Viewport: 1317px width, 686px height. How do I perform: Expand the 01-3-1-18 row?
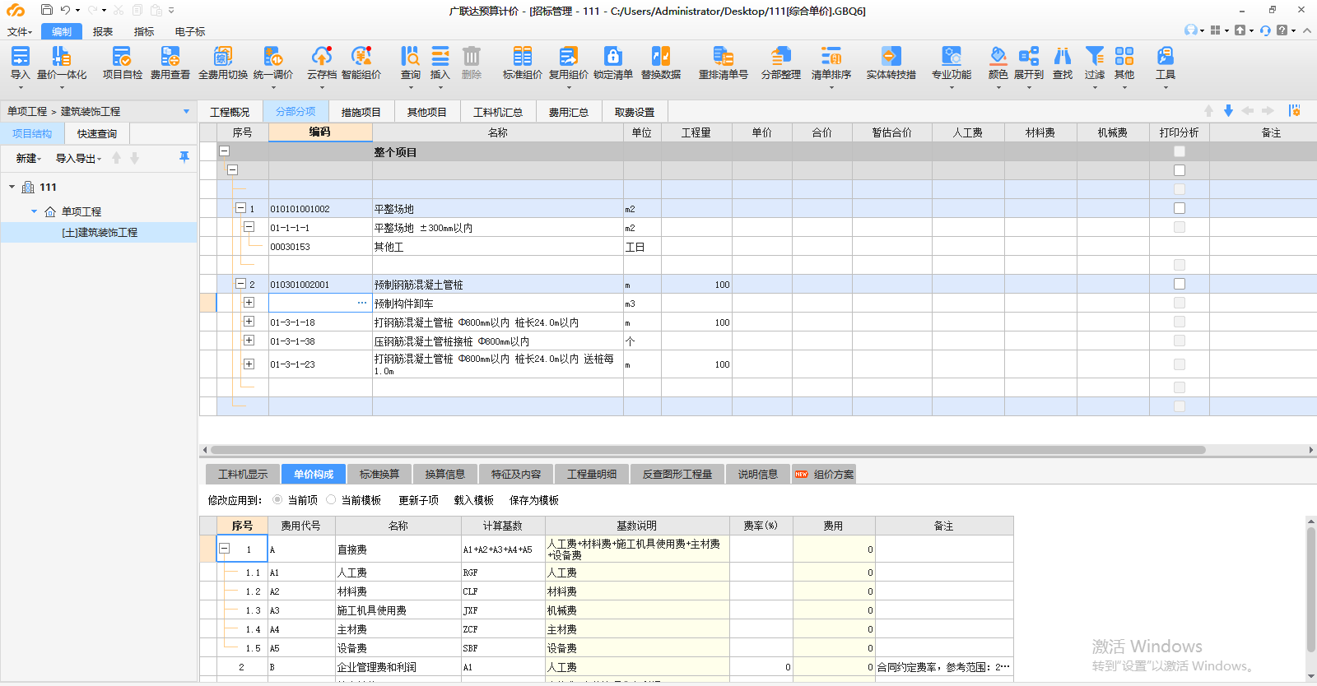(249, 322)
